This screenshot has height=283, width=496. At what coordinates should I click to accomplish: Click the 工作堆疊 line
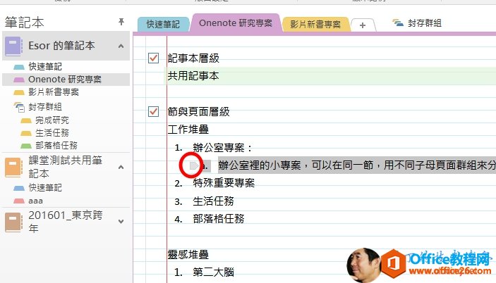[188, 129]
